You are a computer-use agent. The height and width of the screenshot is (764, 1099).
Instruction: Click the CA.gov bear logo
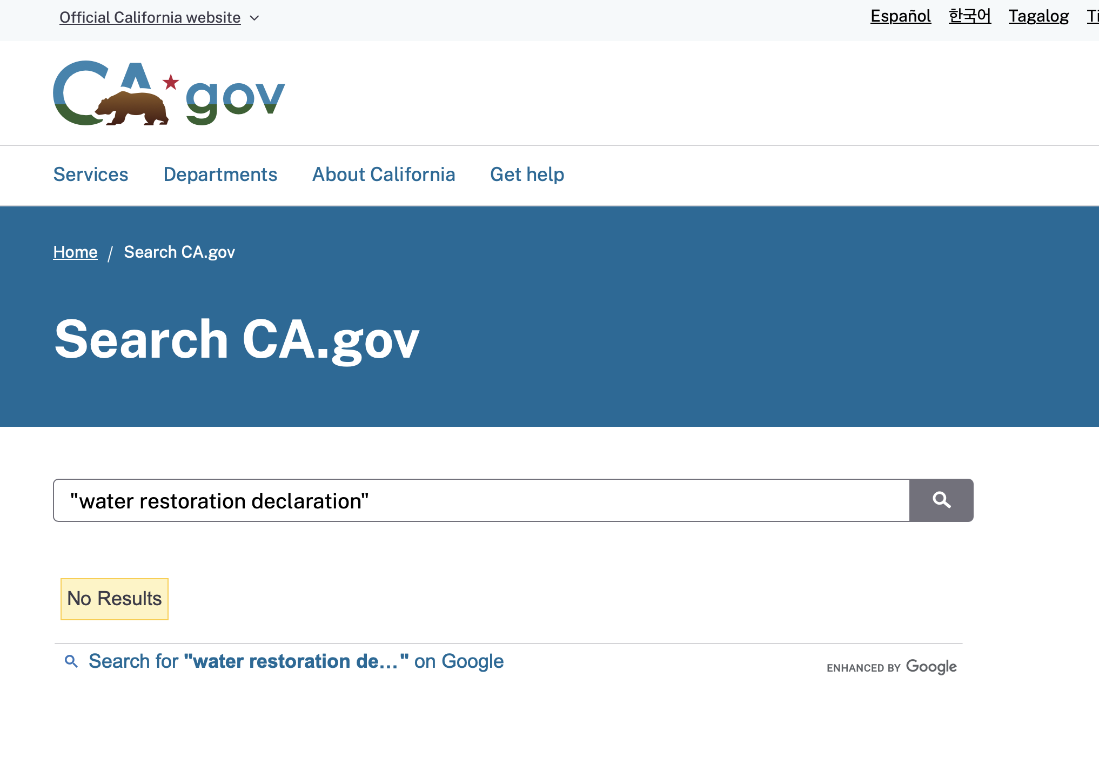pyautogui.click(x=169, y=93)
